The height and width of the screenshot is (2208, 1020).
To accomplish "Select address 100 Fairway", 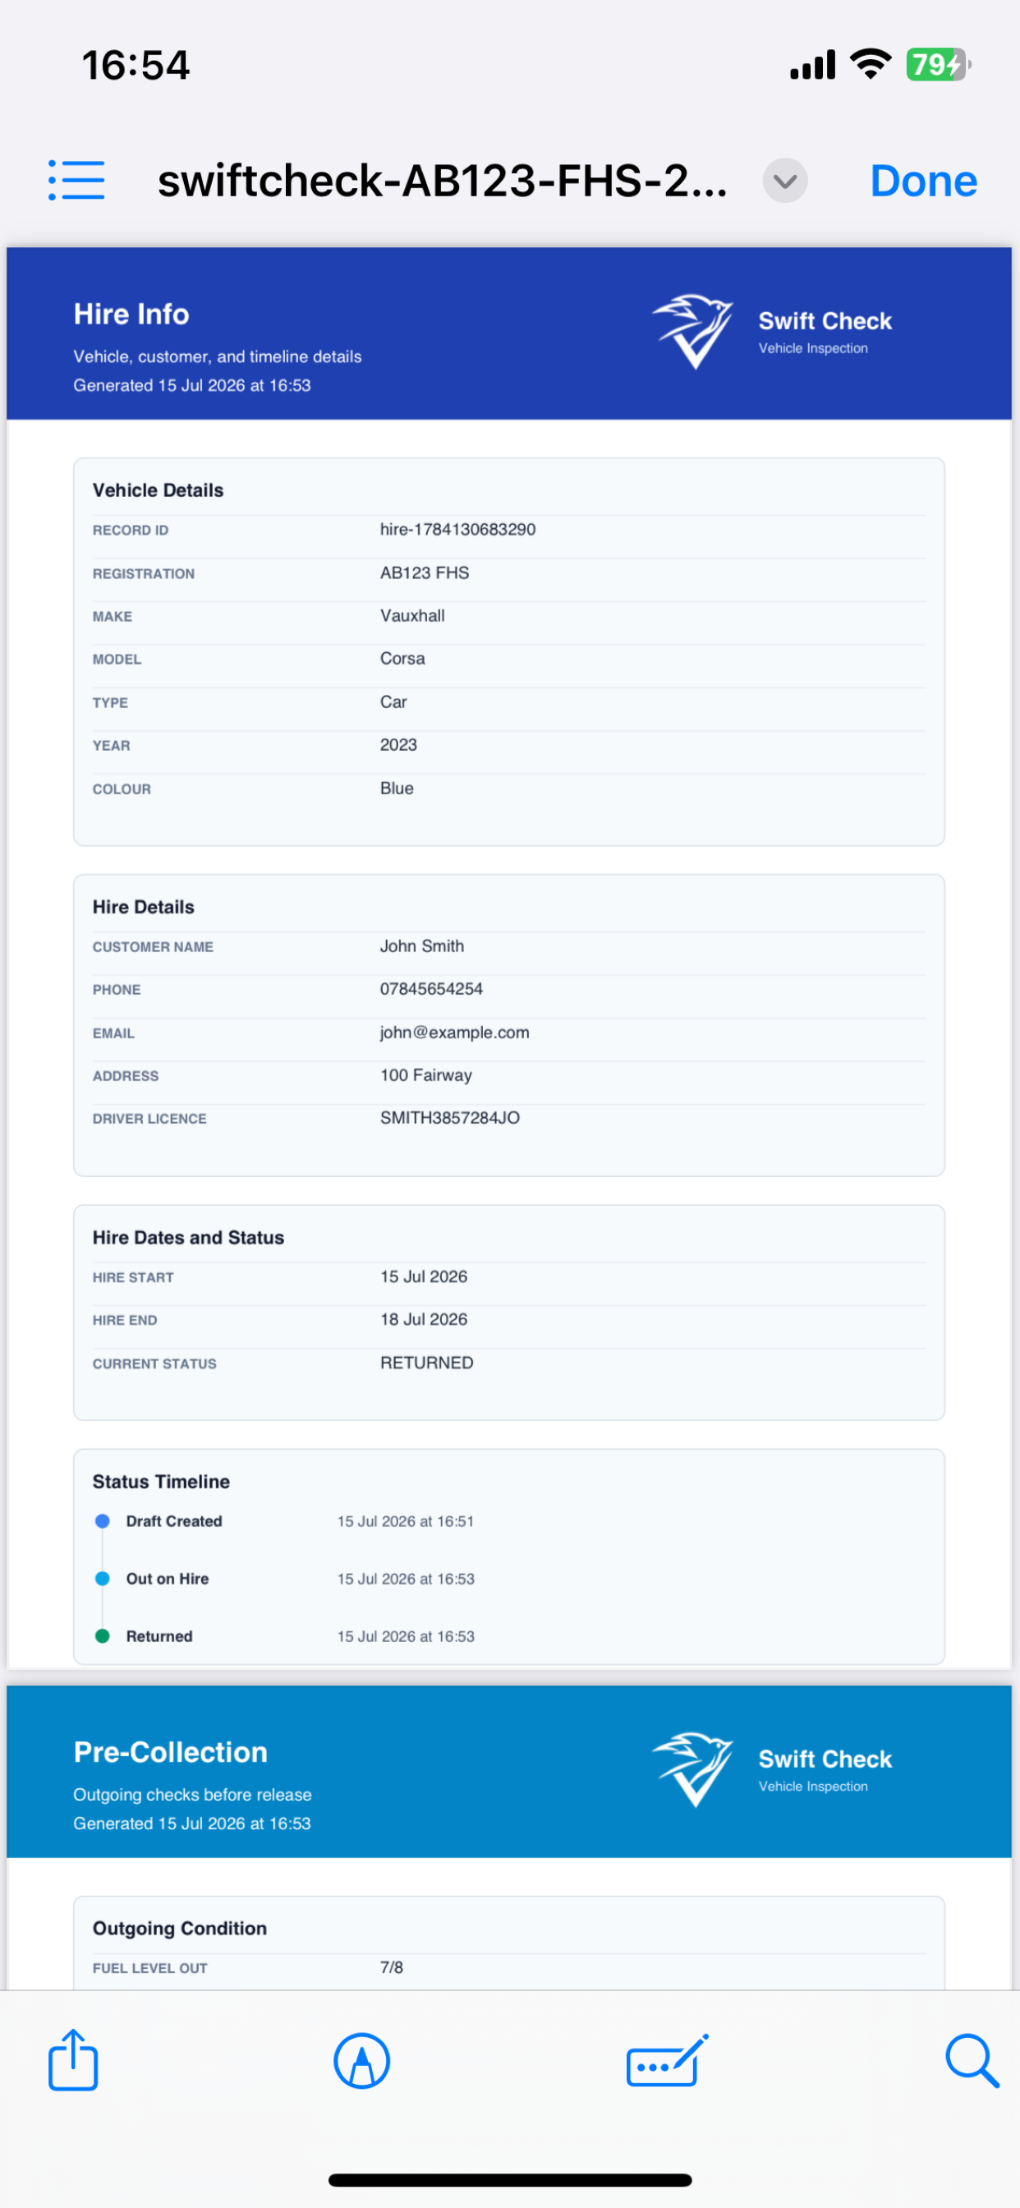I will pos(426,1075).
